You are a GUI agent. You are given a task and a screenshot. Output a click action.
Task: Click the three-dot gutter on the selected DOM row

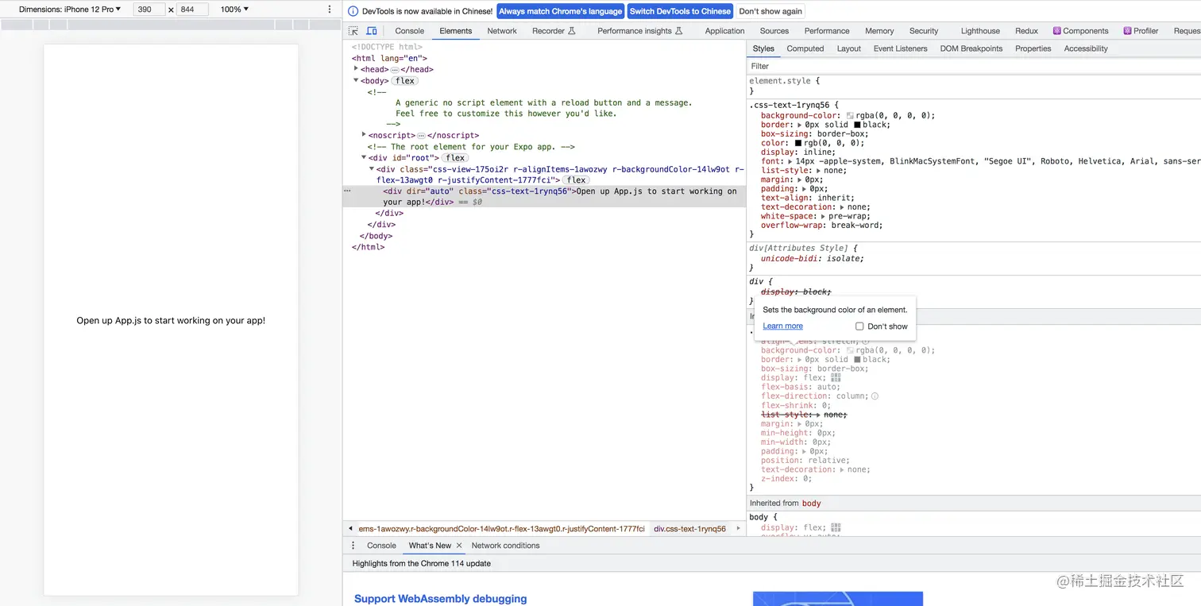(347, 191)
